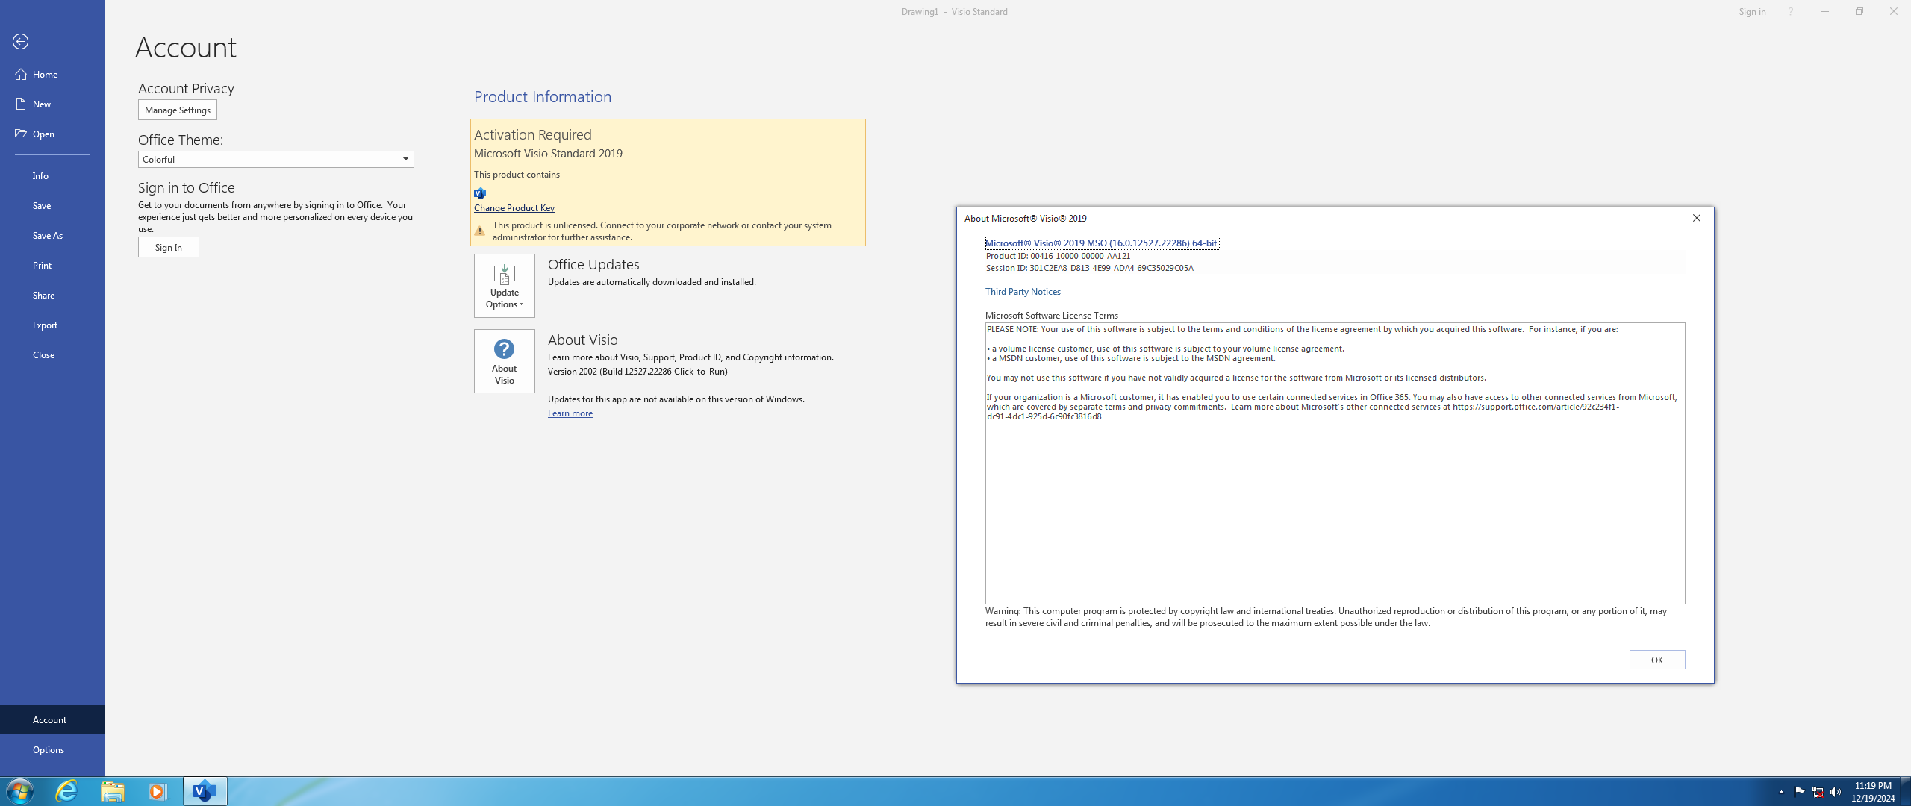Viewport: 1911px width, 806px height.
Task: Select New in the backstage sidebar
Action: [x=52, y=104]
